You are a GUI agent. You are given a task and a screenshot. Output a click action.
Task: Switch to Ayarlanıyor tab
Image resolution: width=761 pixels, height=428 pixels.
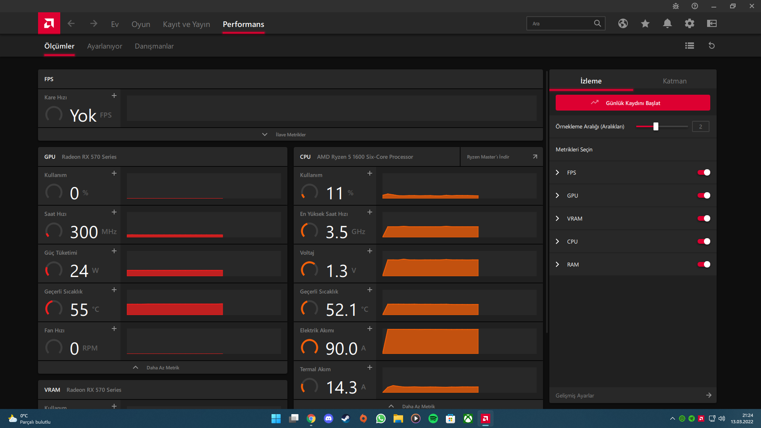pyautogui.click(x=105, y=46)
